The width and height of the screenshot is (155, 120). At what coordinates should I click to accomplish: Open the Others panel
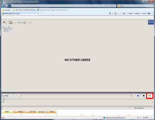(51, 112)
